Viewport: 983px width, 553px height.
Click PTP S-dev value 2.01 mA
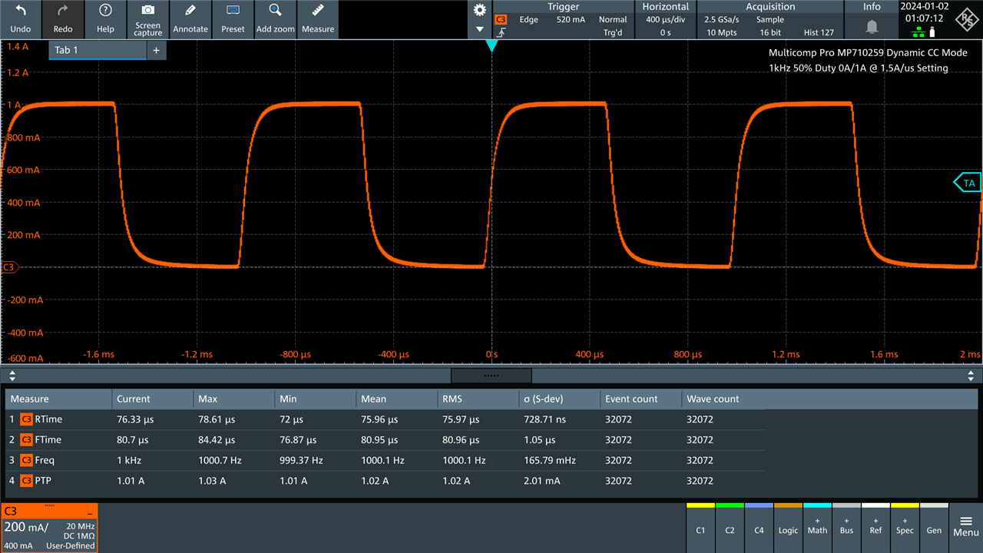tap(541, 481)
